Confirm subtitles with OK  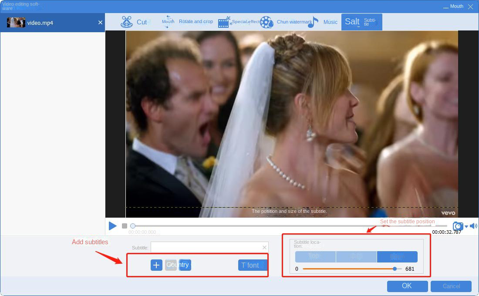(407, 286)
